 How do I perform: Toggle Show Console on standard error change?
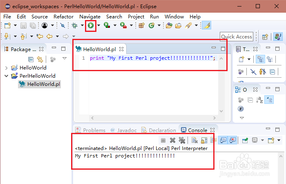(232, 140)
